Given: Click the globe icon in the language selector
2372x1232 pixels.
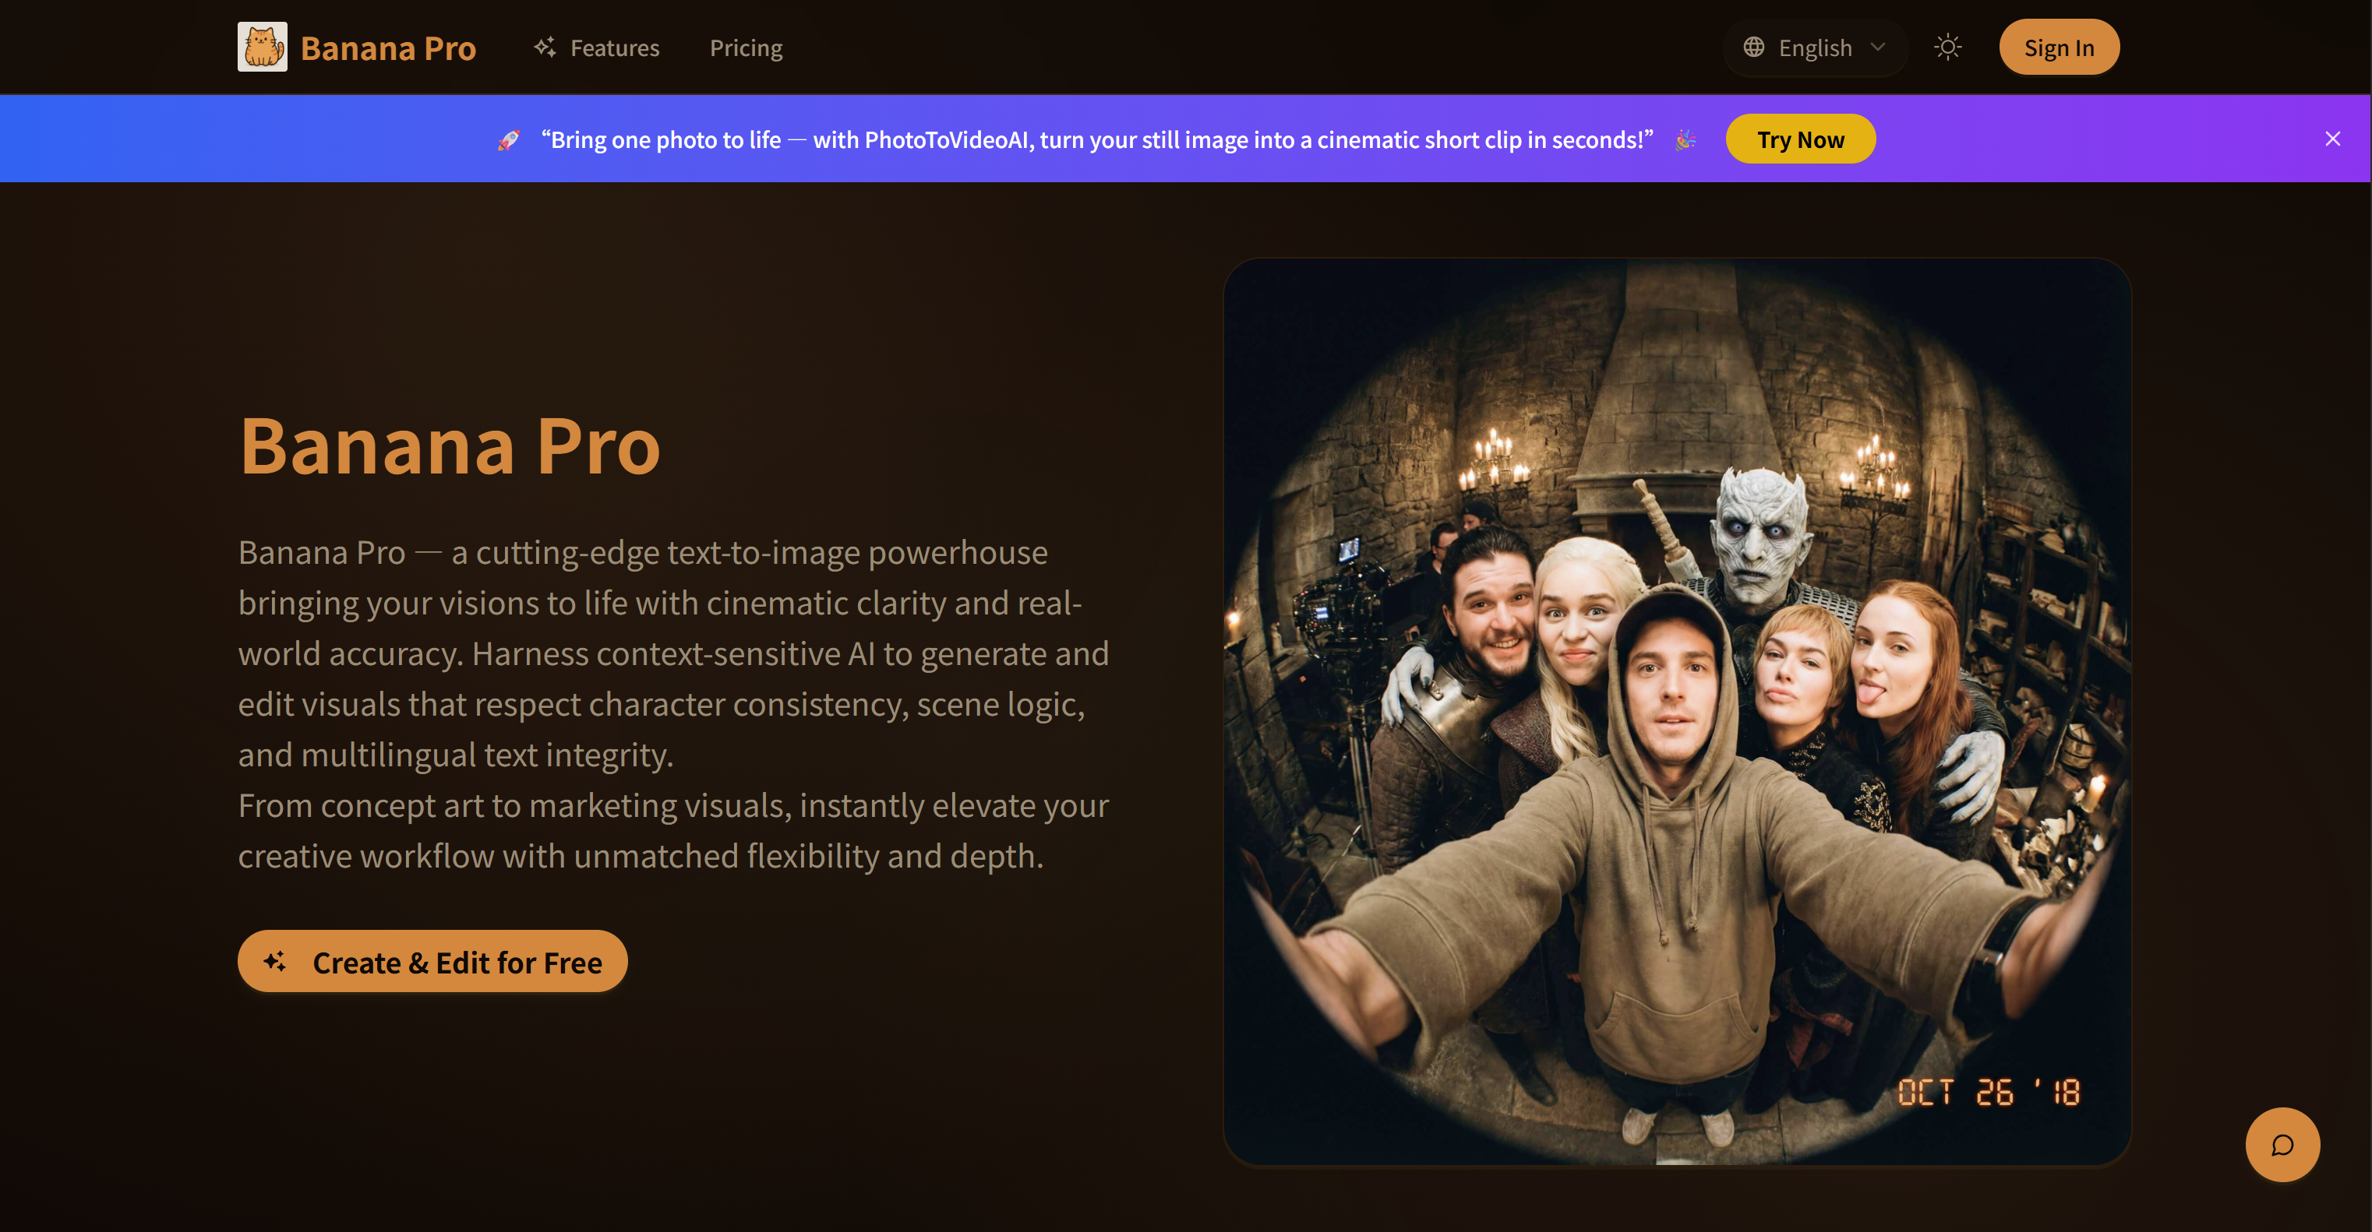Looking at the screenshot, I should tap(1755, 47).
